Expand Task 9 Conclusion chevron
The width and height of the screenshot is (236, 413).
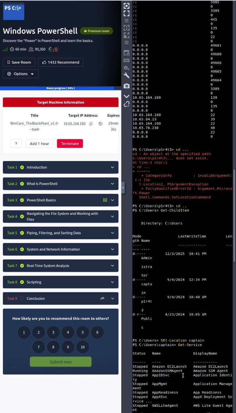click(112, 298)
